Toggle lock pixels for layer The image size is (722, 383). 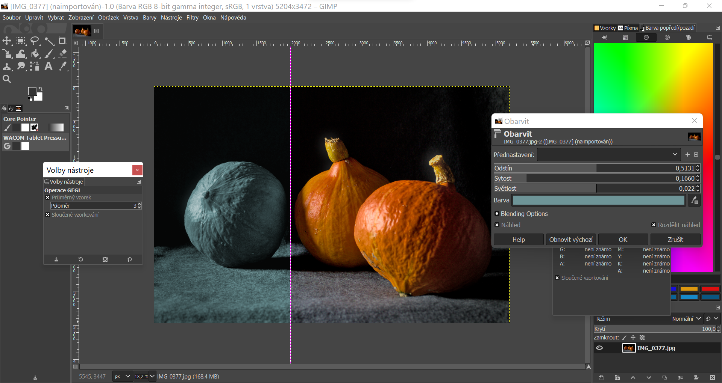pyautogui.click(x=625, y=338)
